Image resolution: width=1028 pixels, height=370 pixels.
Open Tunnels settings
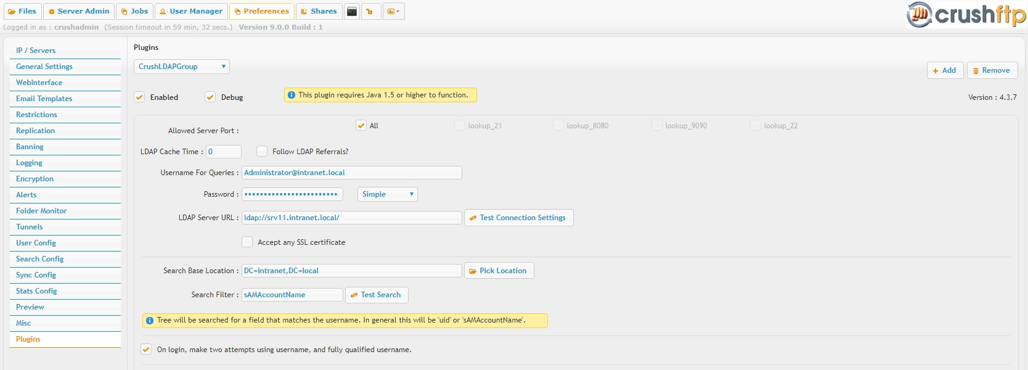pos(65,227)
